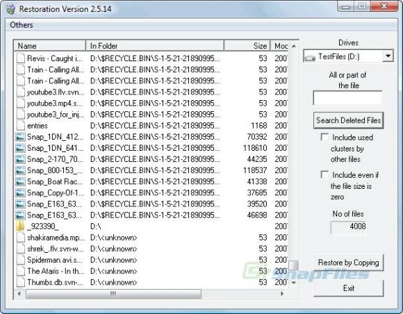The height and width of the screenshot is (314, 403).
Task: Open the Others menu
Action: 22,25
